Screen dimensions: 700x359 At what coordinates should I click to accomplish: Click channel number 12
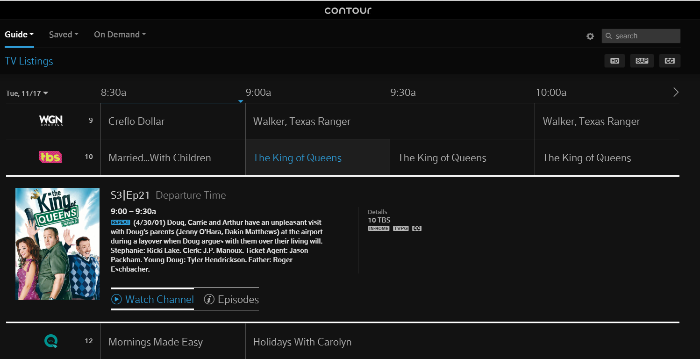(x=89, y=341)
